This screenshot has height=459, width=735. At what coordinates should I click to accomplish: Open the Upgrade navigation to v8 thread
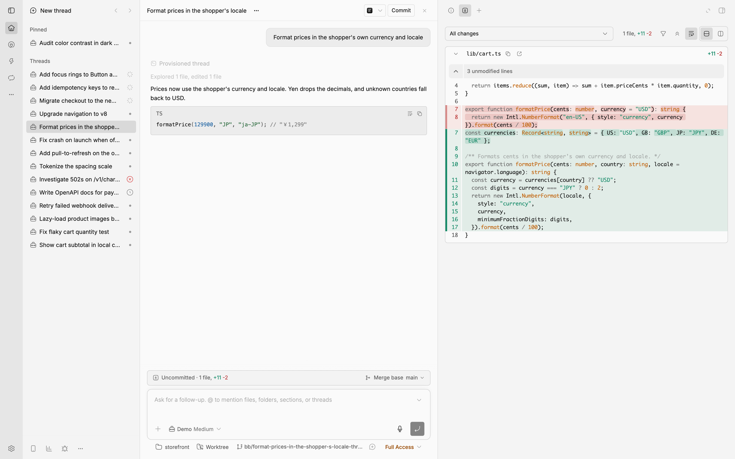81,114
